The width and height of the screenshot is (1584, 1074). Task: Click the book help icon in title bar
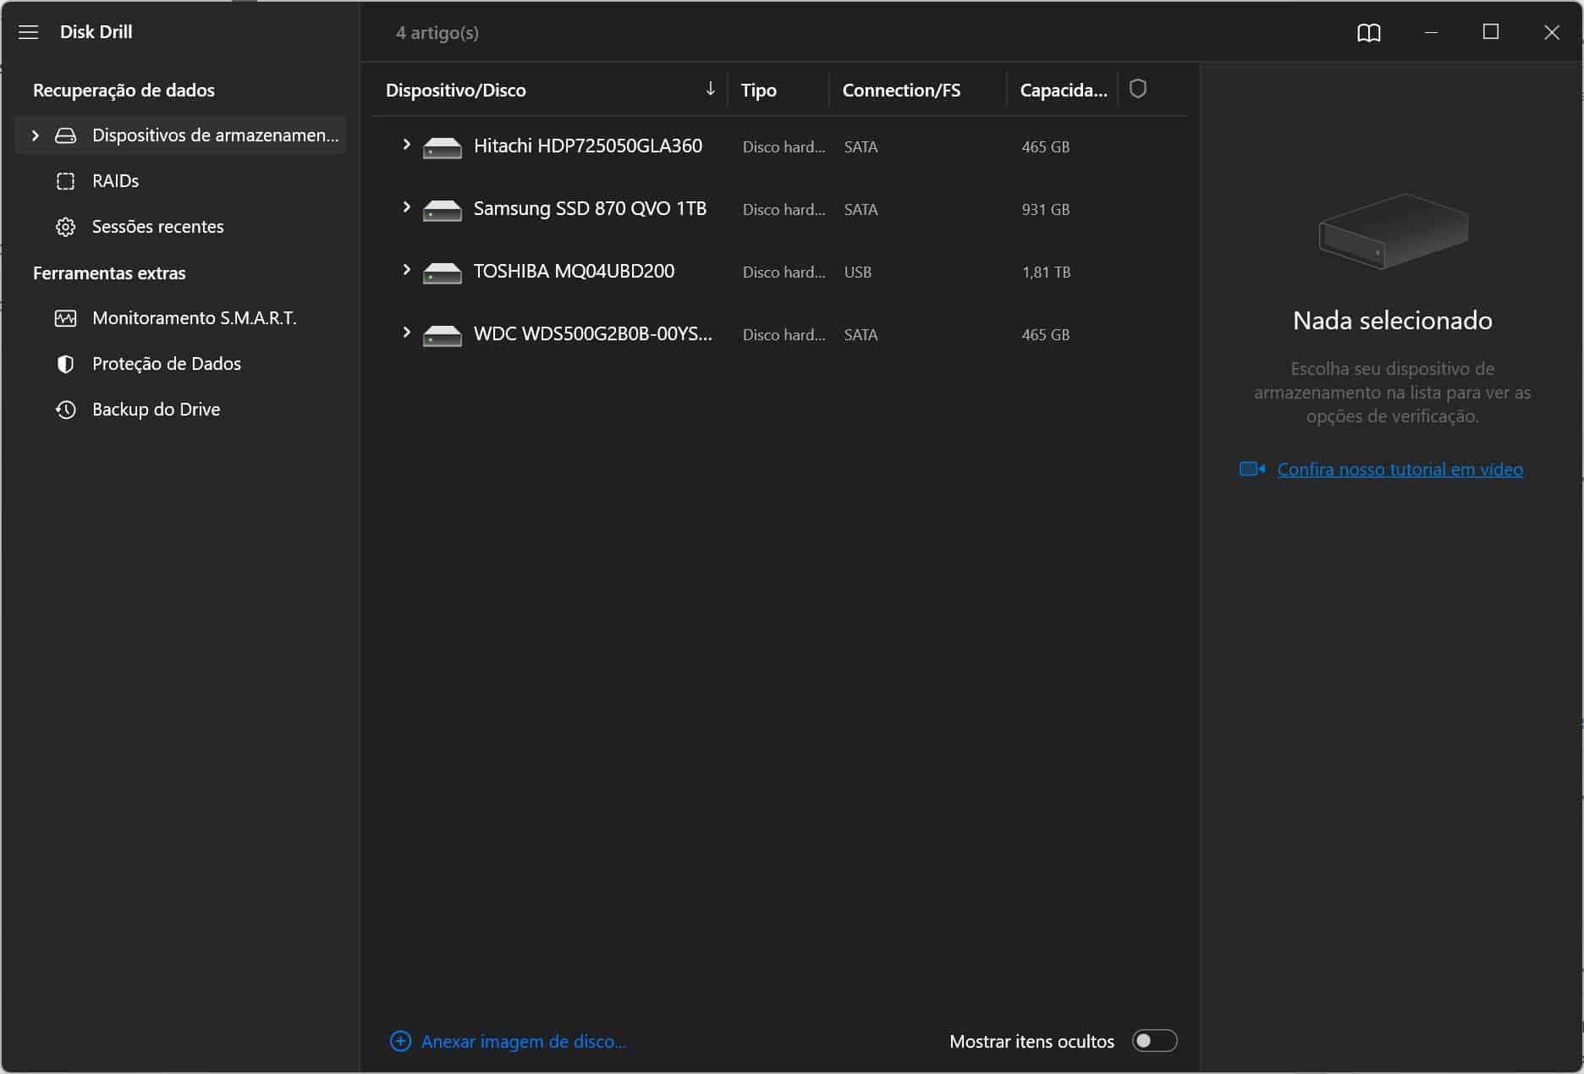1368,32
